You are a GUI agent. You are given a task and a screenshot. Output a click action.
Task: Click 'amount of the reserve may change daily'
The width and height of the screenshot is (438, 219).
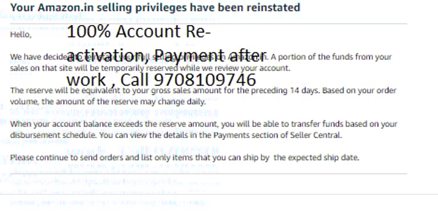pyautogui.click(x=129, y=102)
